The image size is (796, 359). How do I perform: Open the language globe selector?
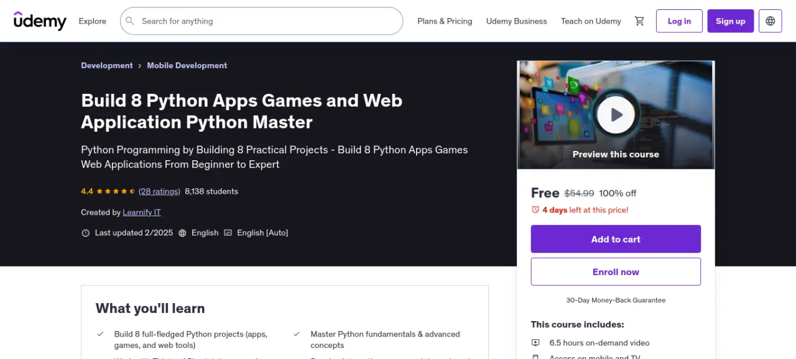coord(771,21)
